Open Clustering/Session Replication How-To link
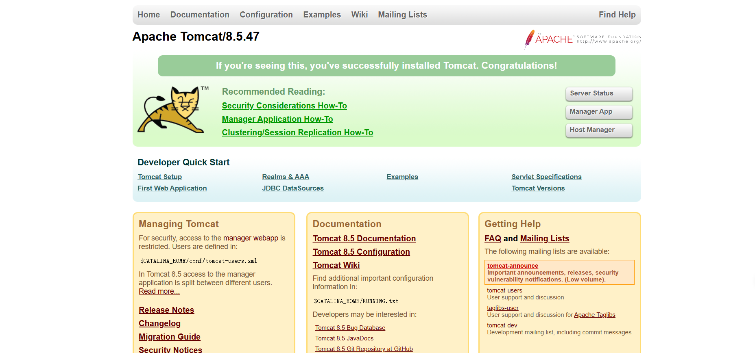The image size is (755, 353). click(x=297, y=132)
